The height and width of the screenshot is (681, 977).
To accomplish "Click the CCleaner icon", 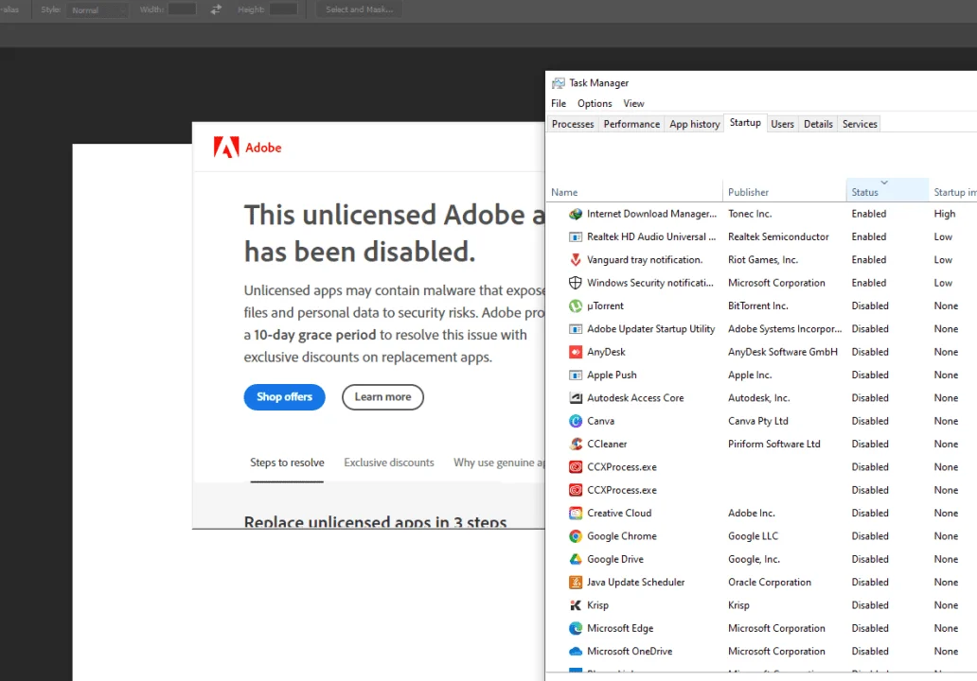I will point(575,444).
